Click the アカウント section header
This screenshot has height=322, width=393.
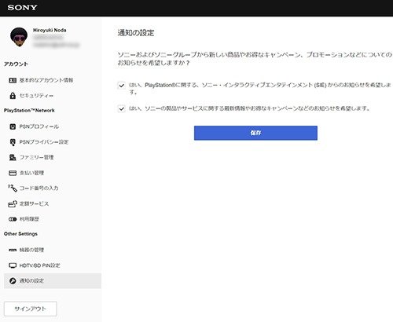click(16, 64)
